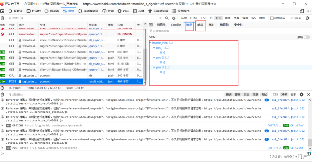
Task: Toggle the XHR network filter
Action: tap(218, 18)
